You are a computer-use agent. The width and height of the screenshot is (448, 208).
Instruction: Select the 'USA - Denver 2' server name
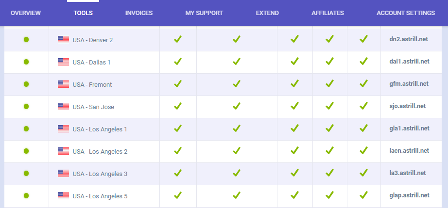point(93,40)
